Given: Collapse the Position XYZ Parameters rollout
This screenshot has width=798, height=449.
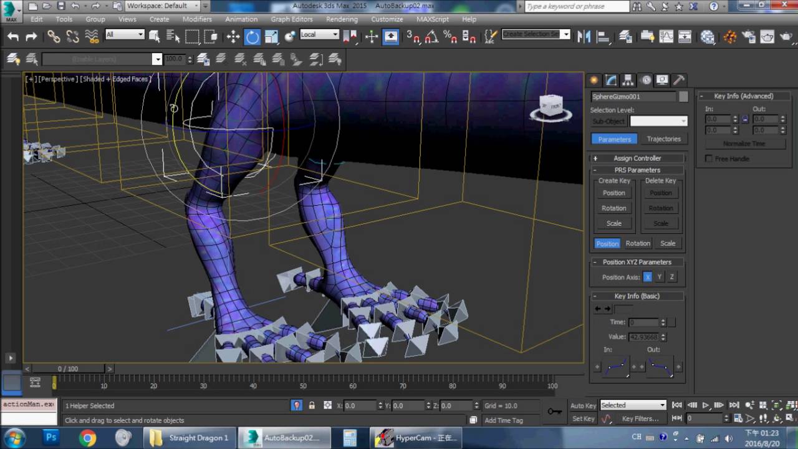Looking at the screenshot, I should click(x=637, y=262).
